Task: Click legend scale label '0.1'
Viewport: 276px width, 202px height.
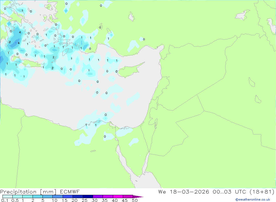Action: (x=5, y=200)
